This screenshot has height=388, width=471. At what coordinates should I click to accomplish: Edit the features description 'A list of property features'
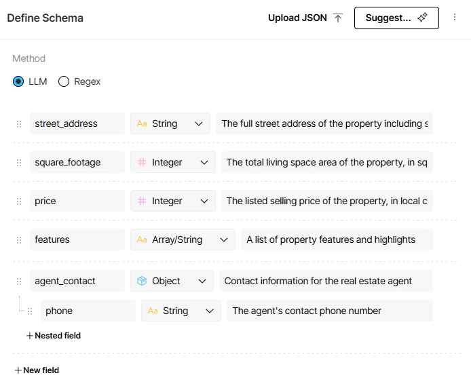click(x=337, y=239)
